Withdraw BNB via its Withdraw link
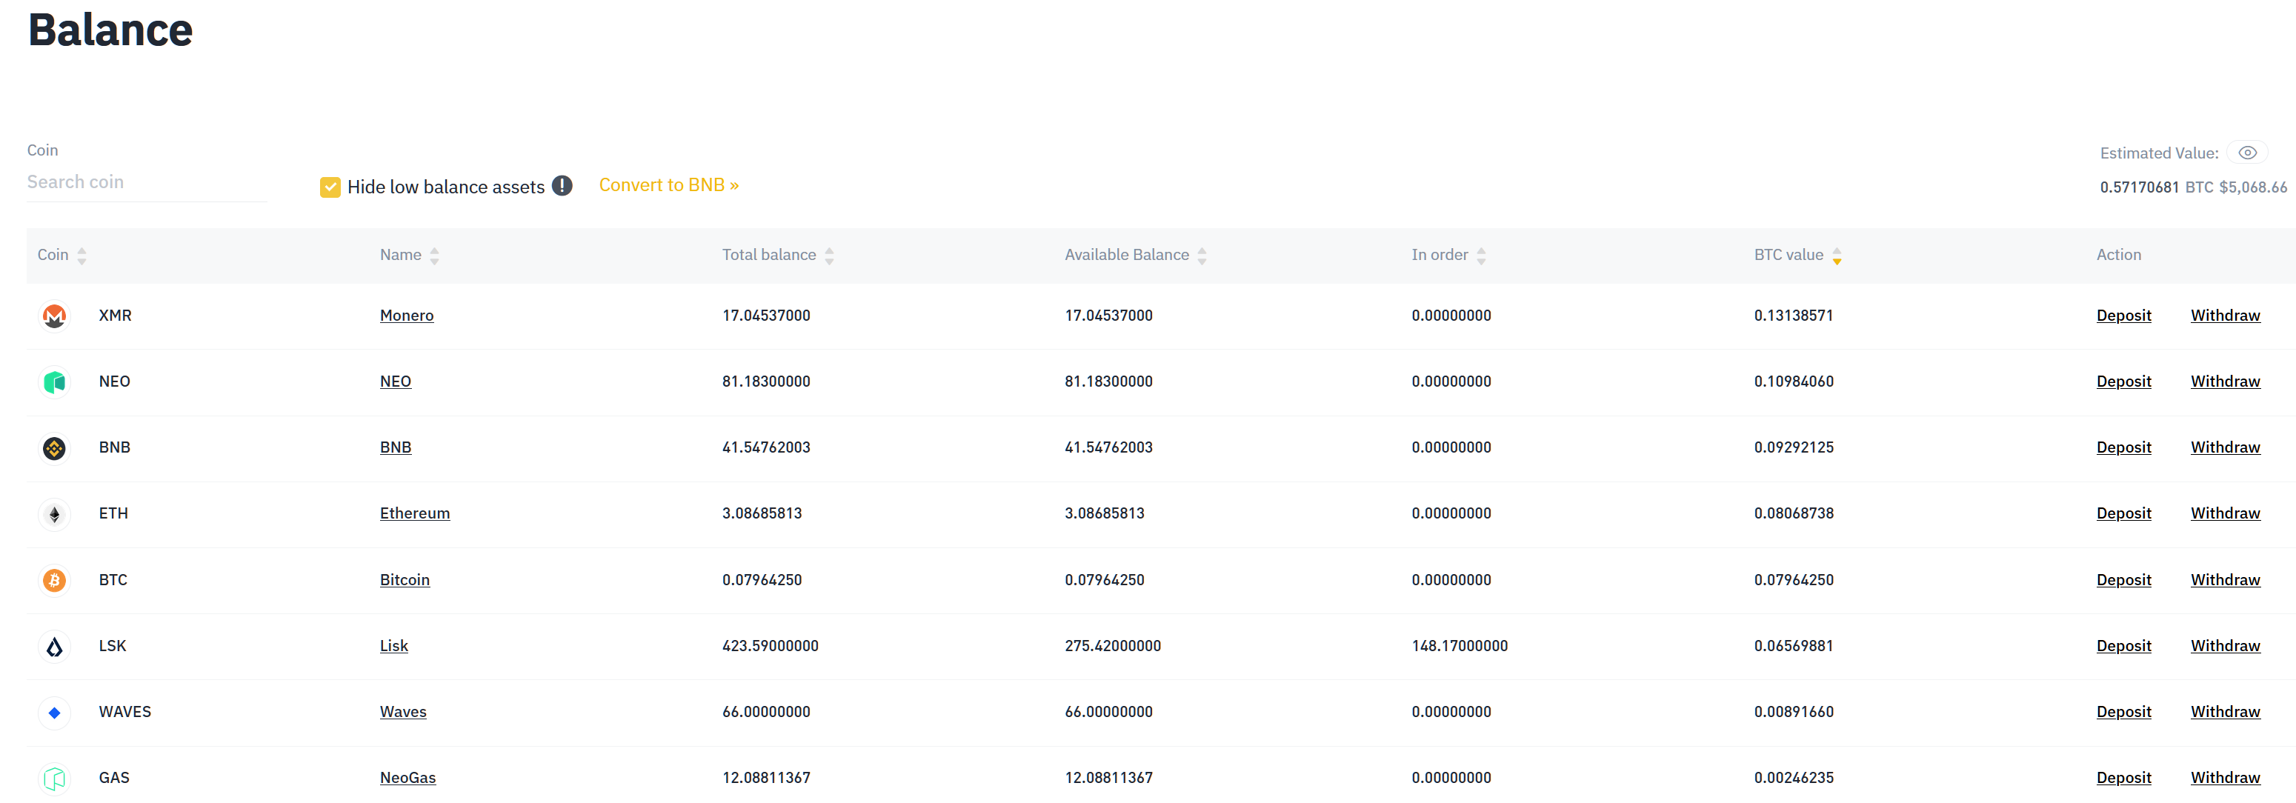The image size is (2296, 803). [2225, 447]
